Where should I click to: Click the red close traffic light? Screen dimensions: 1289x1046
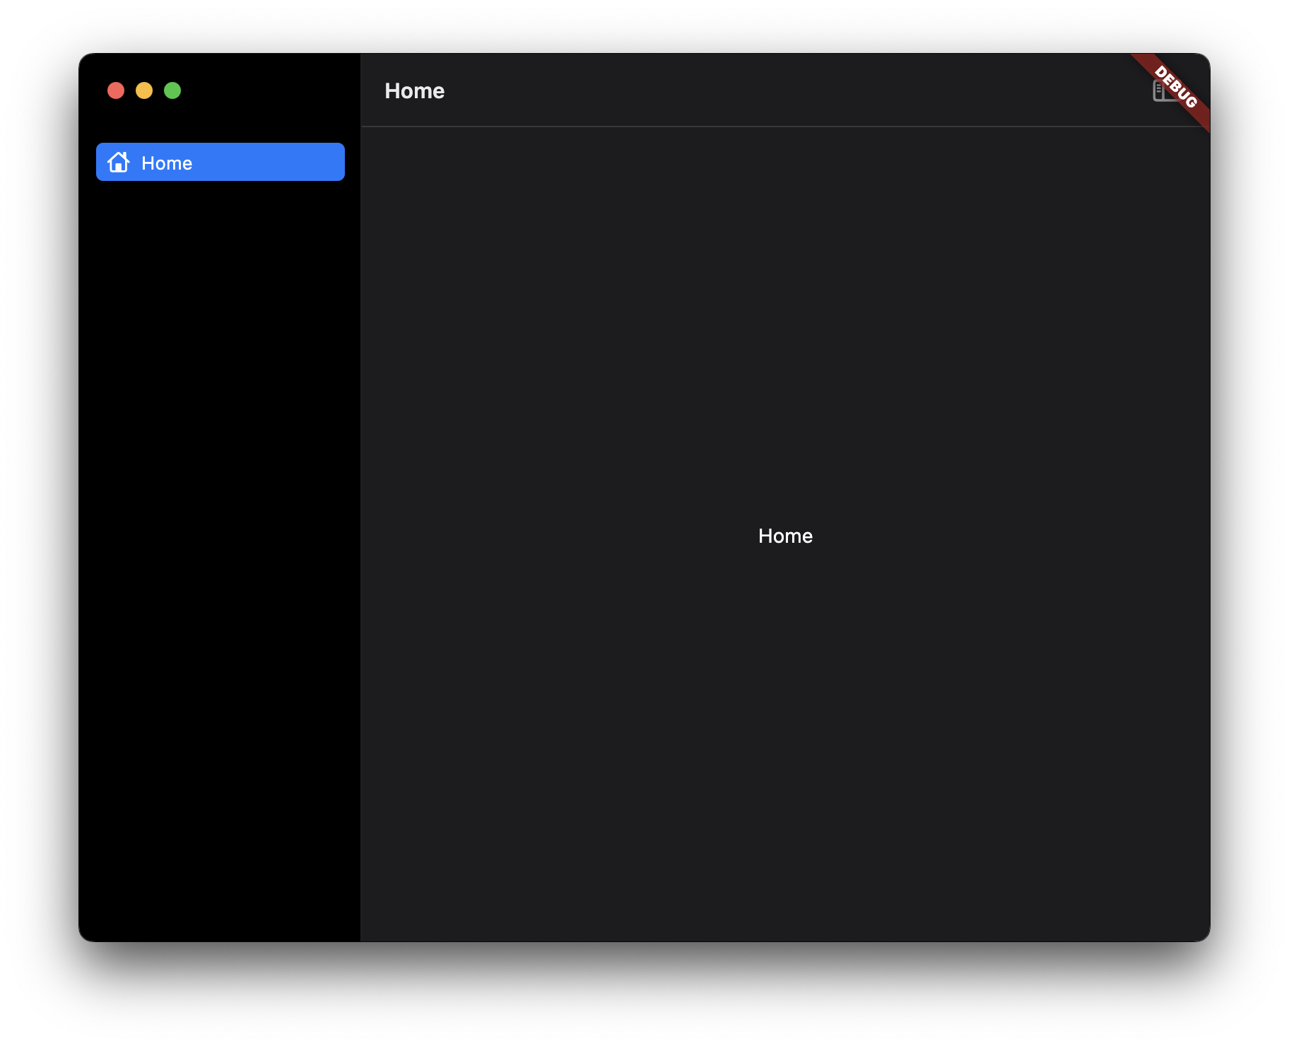point(117,90)
